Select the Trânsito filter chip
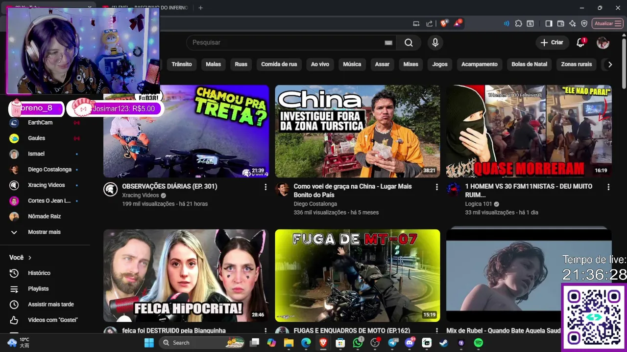The image size is (627, 352). pos(182,64)
